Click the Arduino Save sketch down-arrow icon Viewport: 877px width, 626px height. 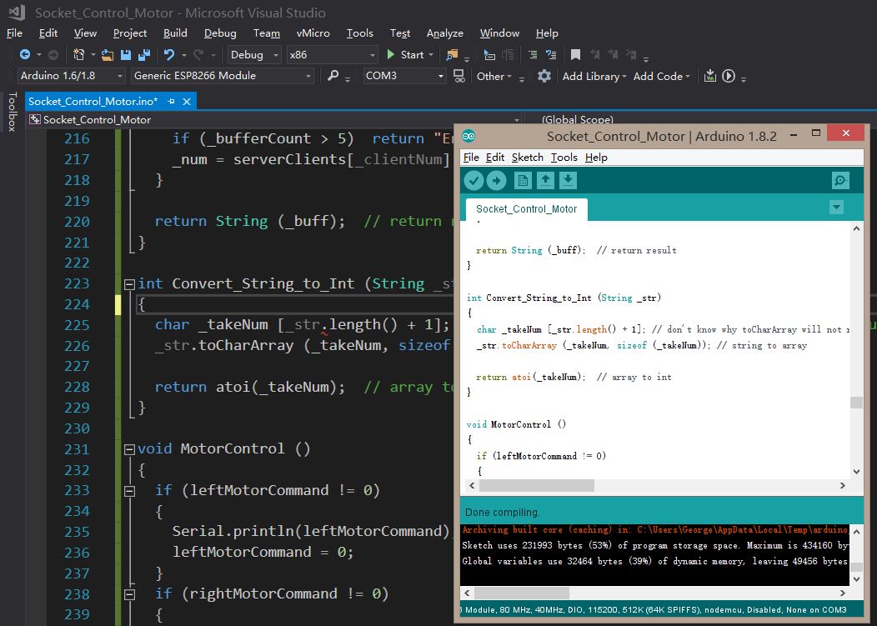click(568, 181)
